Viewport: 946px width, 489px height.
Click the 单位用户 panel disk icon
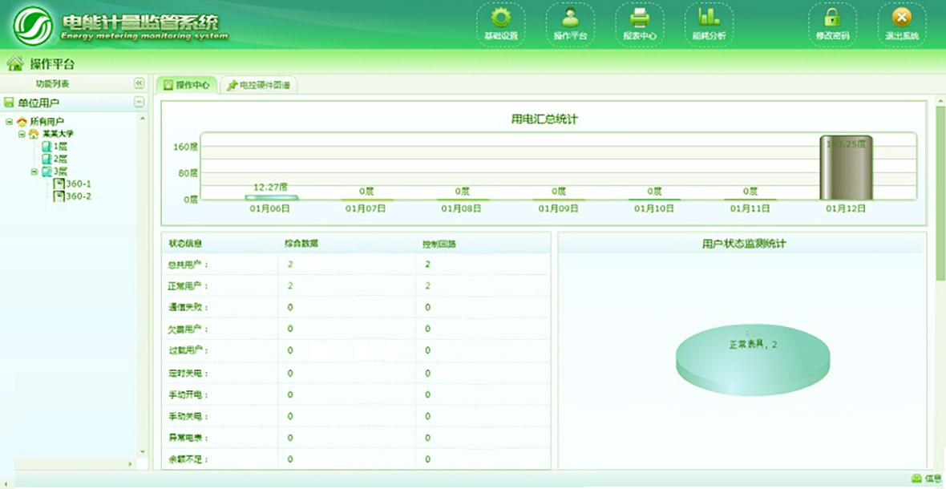point(7,103)
